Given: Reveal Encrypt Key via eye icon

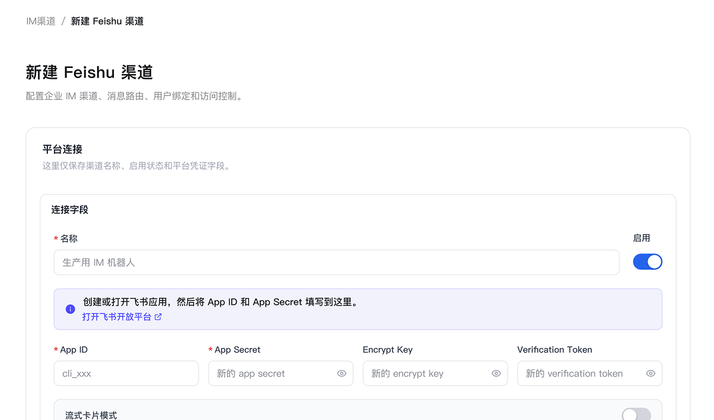Looking at the screenshot, I should pos(496,373).
